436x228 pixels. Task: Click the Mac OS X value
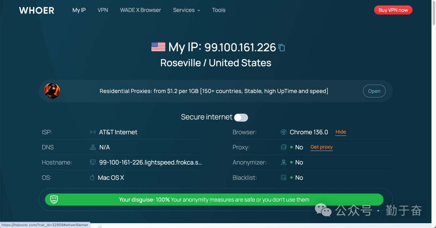111,178
